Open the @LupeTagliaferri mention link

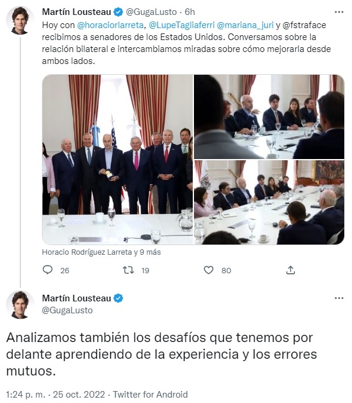coord(181,25)
